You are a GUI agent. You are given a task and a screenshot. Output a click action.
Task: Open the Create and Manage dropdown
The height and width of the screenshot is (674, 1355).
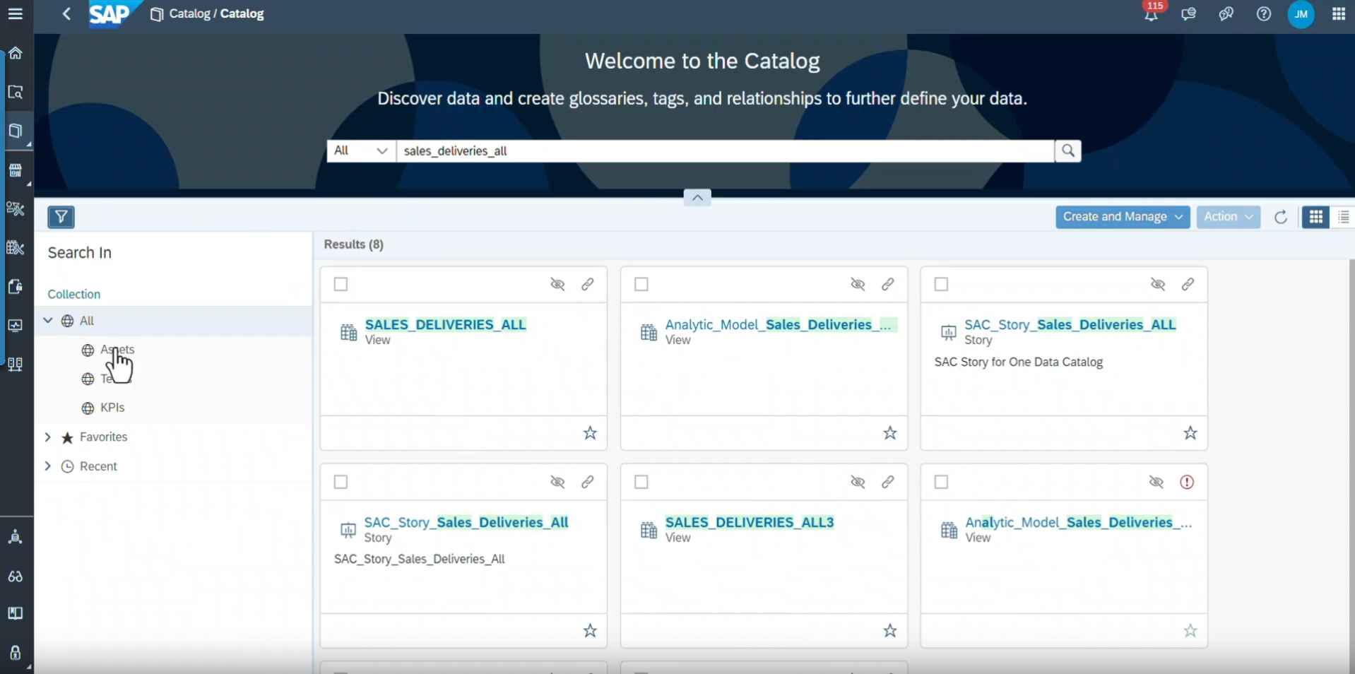(x=1122, y=217)
